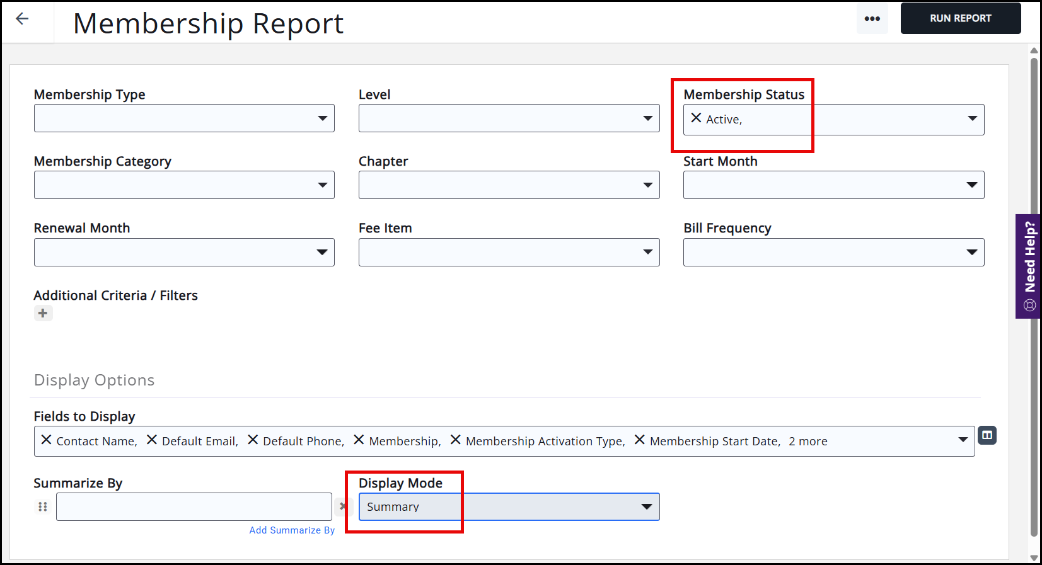The width and height of the screenshot is (1042, 565).
Task: Open the Renewal Month dropdown
Action: tap(322, 253)
